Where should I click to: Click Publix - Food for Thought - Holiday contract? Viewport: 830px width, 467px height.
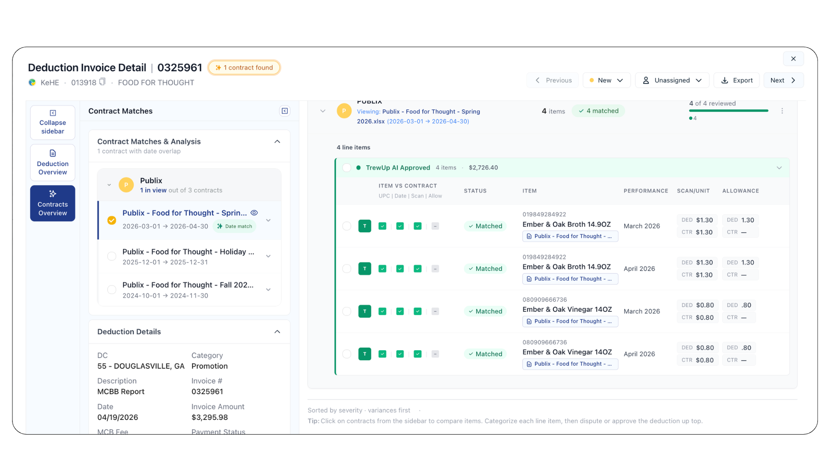click(188, 252)
